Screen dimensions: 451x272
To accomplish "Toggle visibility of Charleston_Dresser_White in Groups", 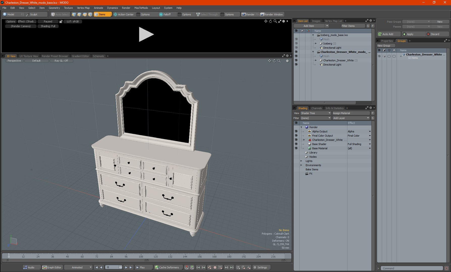I will pos(379,56).
